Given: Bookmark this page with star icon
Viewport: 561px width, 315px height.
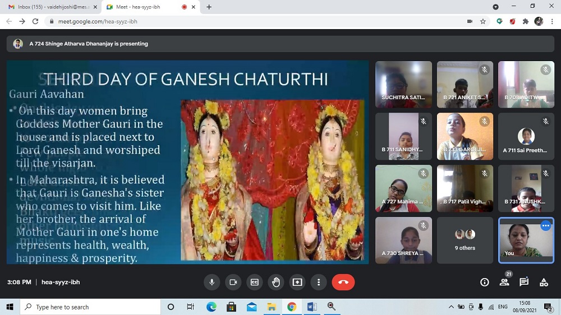Looking at the screenshot, I should point(483,21).
